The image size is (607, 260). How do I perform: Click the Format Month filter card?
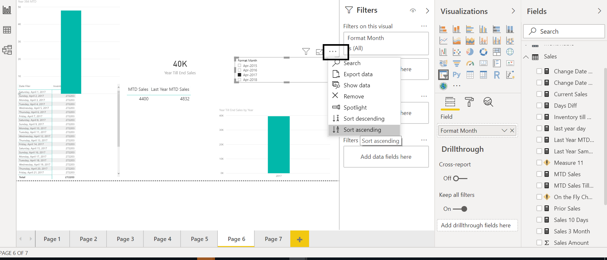[x=386, y=43]
